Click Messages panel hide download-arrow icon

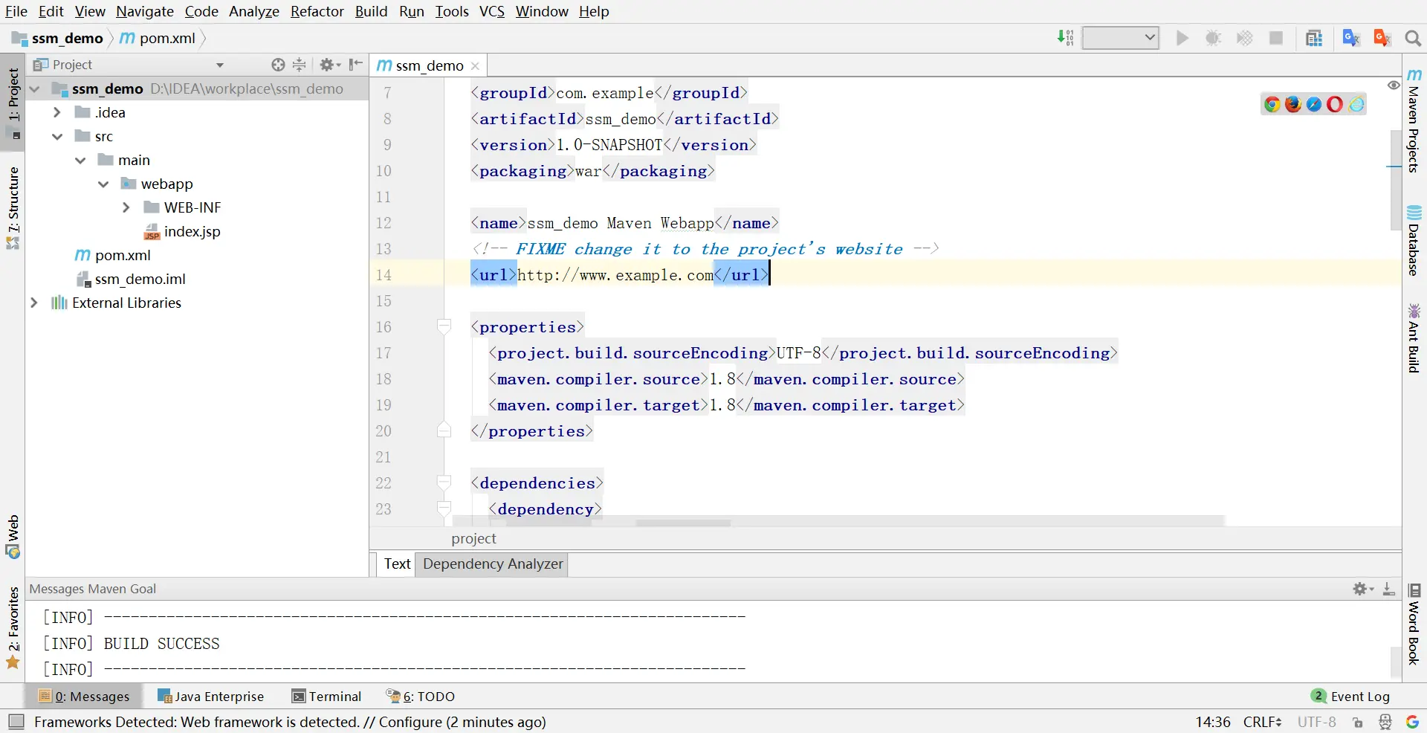click(x=1388, y=589)
